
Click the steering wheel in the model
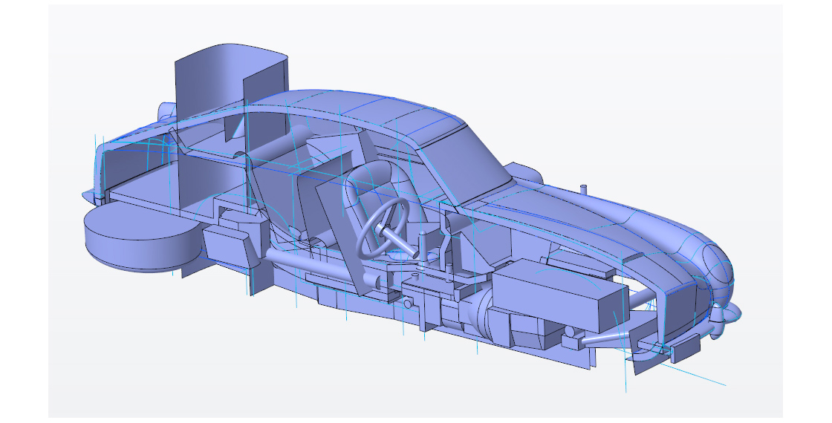pyautogui.click(x=383, y=226)
